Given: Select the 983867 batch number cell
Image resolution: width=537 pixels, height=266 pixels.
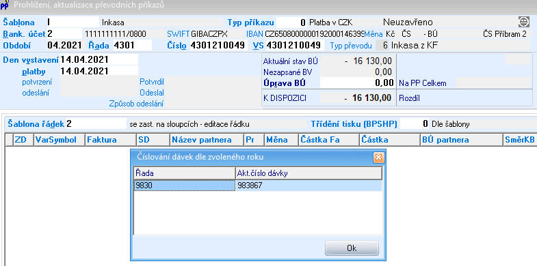Looking at the screenshot, I should (x=309, y=186).
